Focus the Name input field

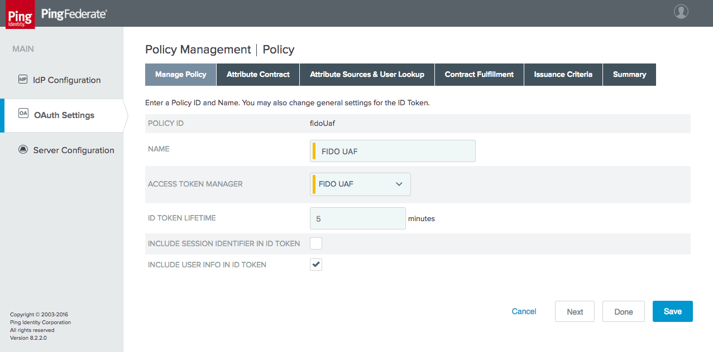coord(393,151)
